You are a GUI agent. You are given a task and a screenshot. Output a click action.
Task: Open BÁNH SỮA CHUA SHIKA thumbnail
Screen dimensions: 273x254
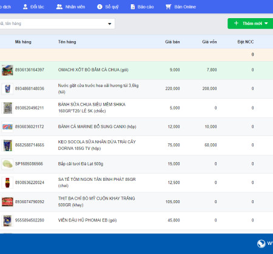pyautogui.click(x=7, y=108)
